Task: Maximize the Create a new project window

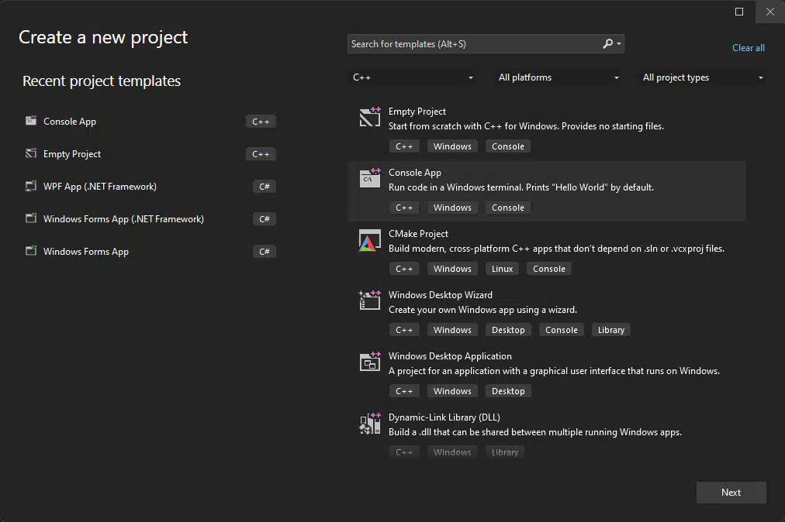Action: 739,12
